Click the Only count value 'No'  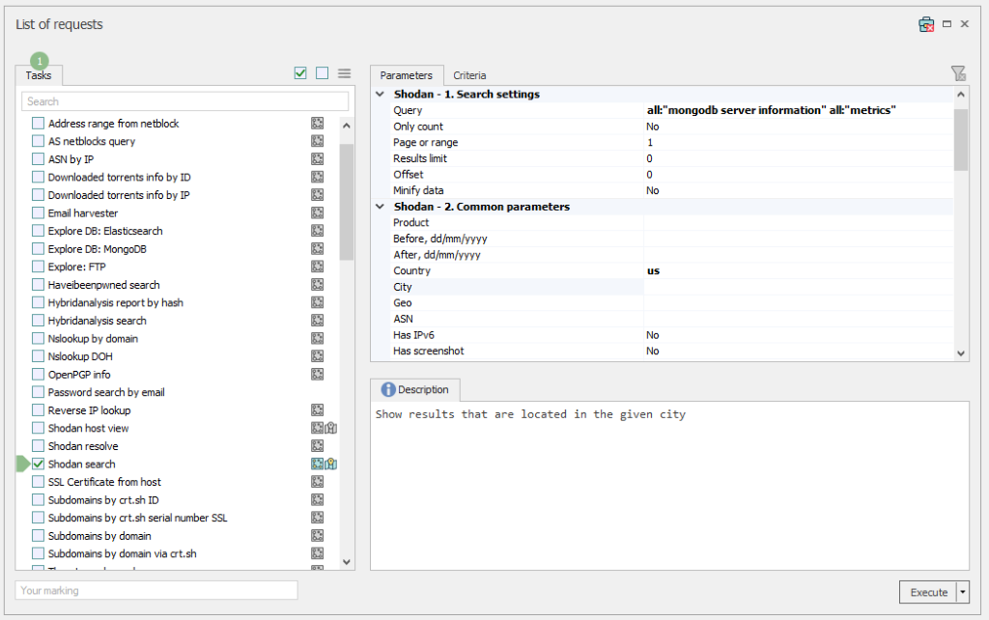[653, 127]
